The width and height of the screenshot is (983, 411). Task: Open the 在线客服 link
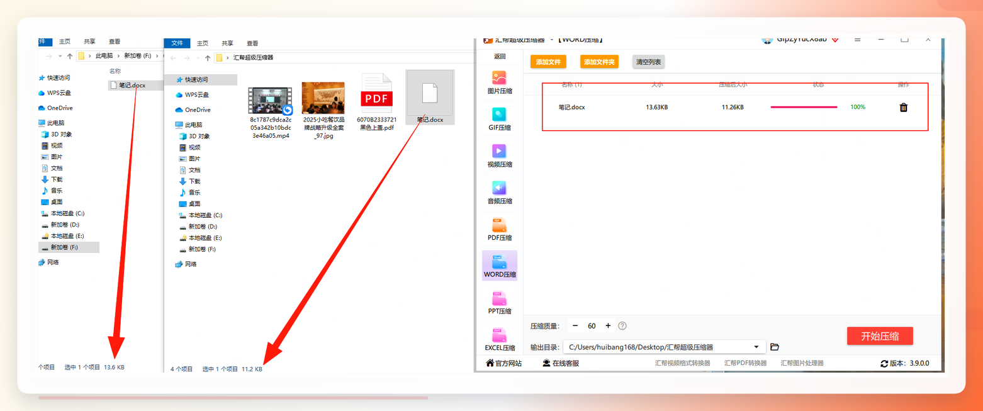point(561,363)
